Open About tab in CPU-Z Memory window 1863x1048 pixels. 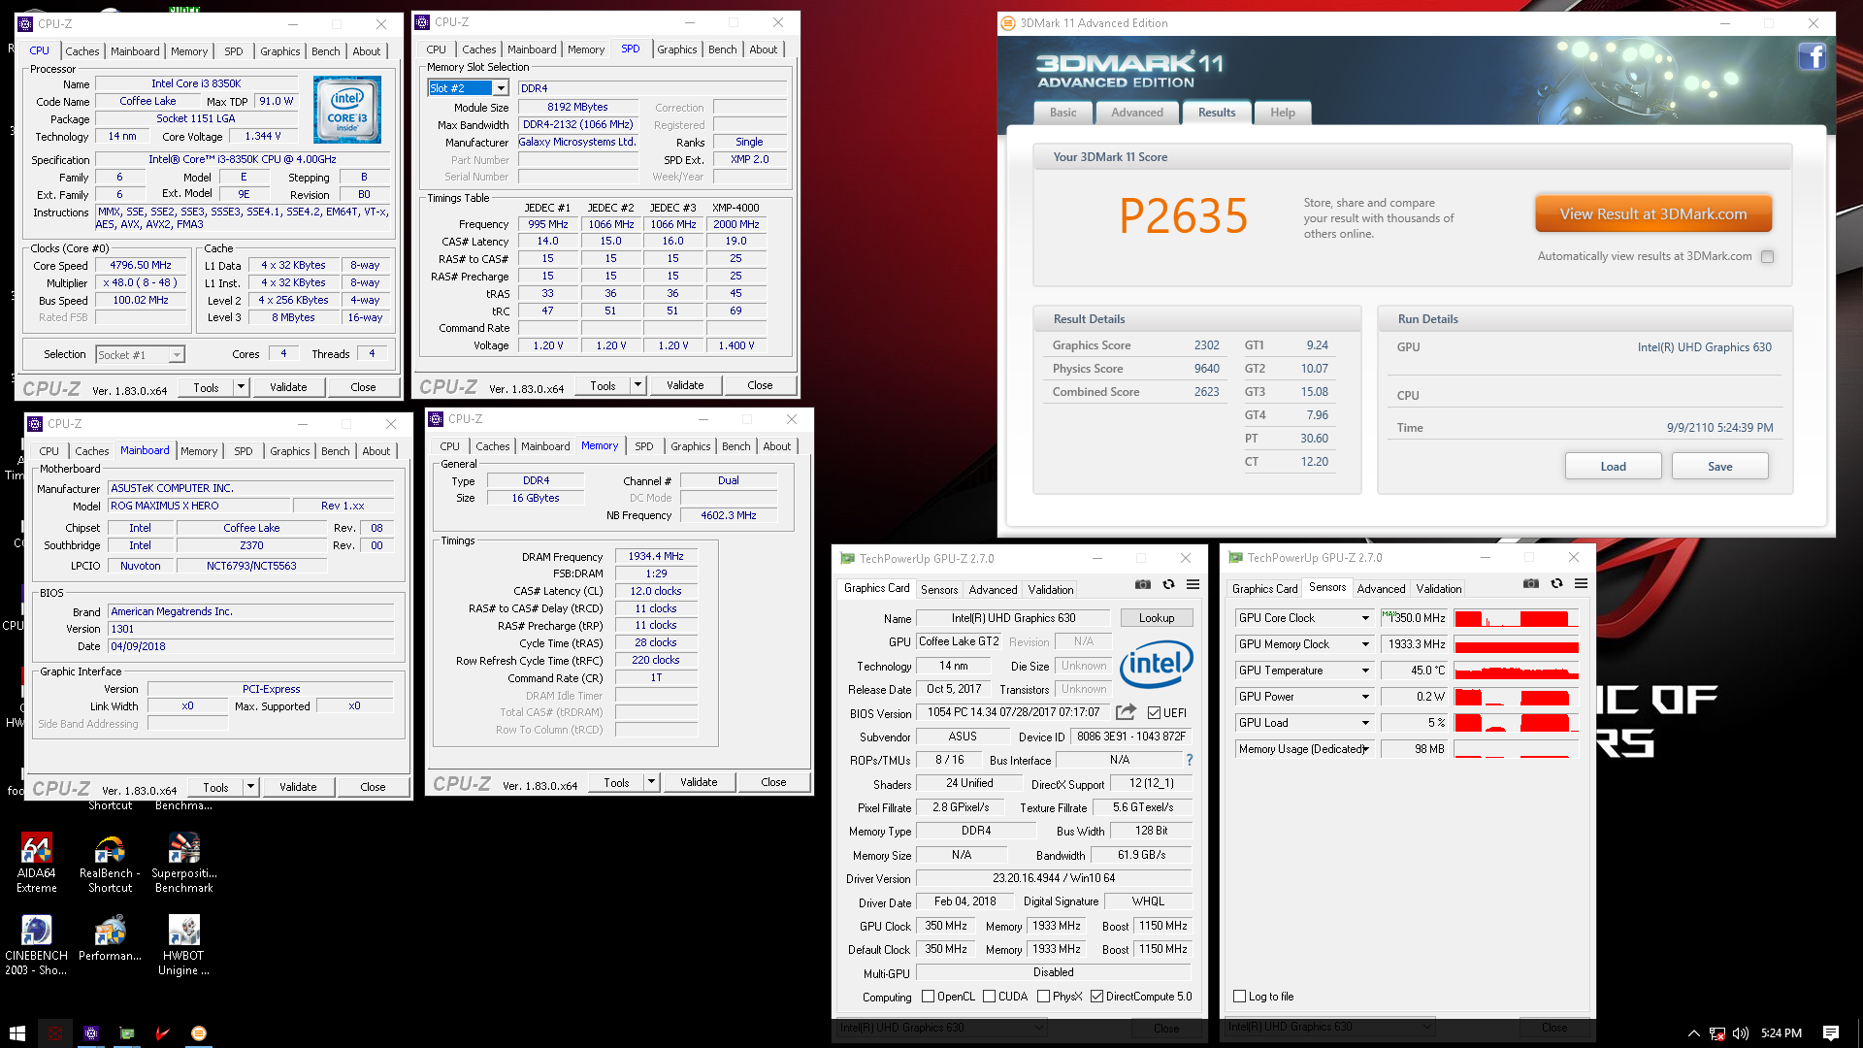click(x=777, y=446)
